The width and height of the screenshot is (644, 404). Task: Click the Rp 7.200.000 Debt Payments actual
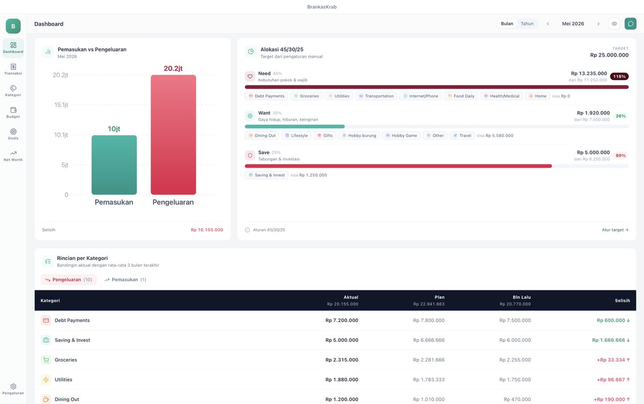click(x=342, y=320)
